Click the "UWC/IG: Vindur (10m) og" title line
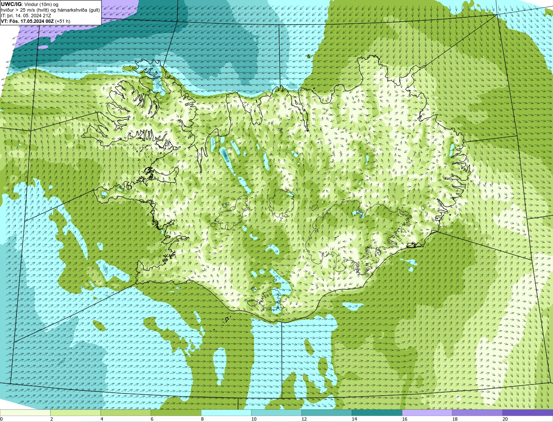This screenshot has width=553, height=422. pyautogui.click(x=30, y=4)
